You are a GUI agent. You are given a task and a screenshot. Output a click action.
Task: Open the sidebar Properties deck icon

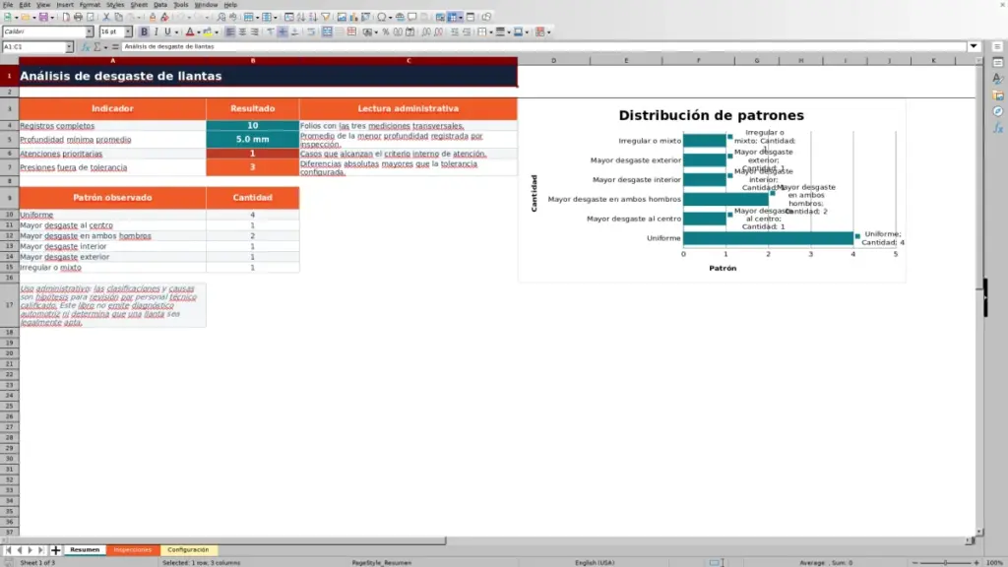(x=998, y=62)
